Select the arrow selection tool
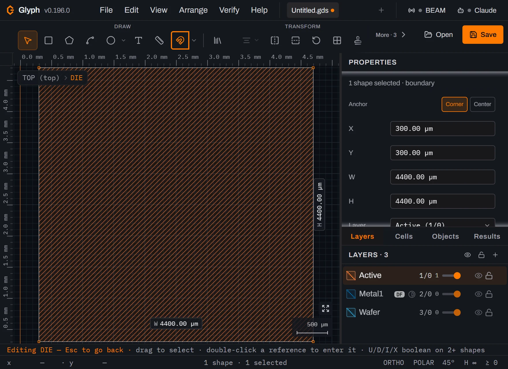This screenshot has height=369, width=508. pos(28,40)
